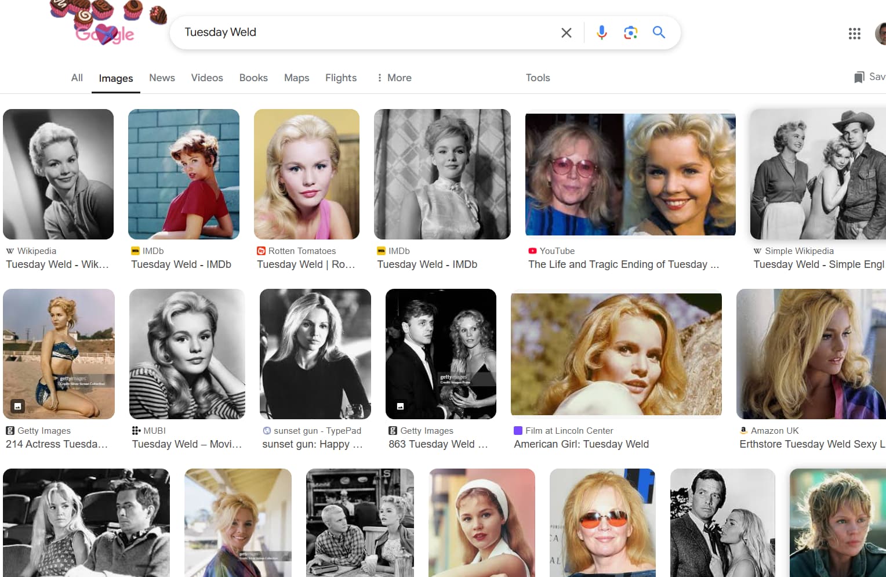Open the Google apps grid
Screen dimensions: 886x577
click(x=854, y=34)
